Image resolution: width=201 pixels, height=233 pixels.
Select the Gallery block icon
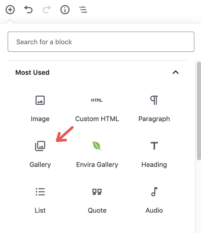(x=40, y=146)
